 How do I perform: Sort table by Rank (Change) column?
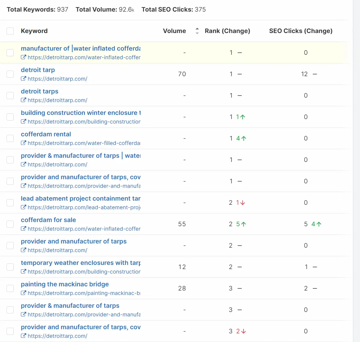(x=227, y=31)
